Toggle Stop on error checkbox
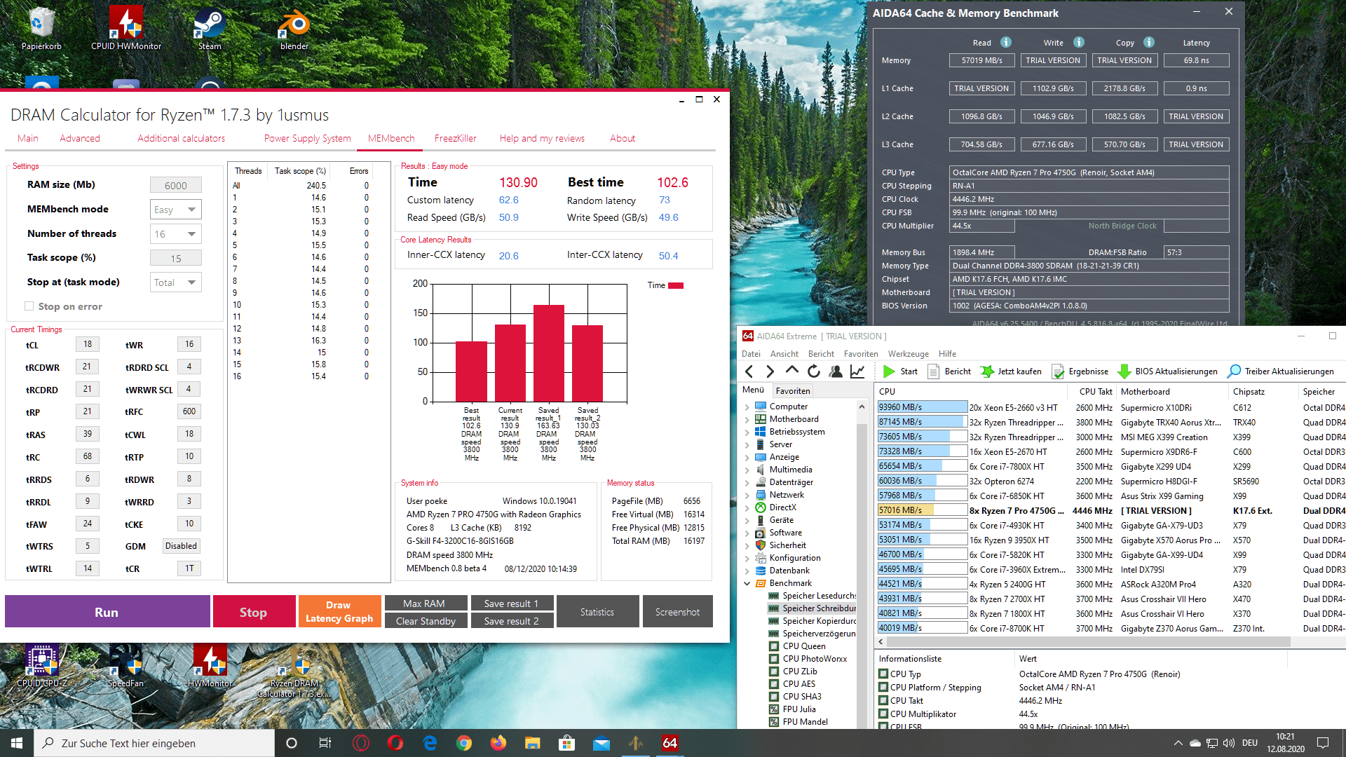The width and height of the screenshot is (1346, 757). point(29,306)
